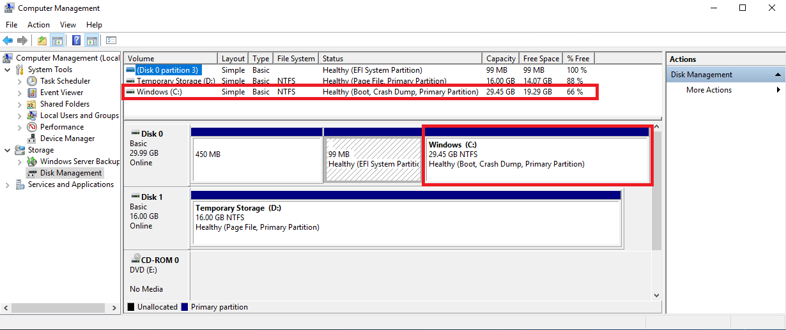Open the View menu
The image size is (786, 330).
click(68, 25)
